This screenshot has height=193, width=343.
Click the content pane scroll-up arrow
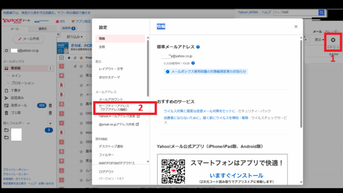[x=301, y=38]
